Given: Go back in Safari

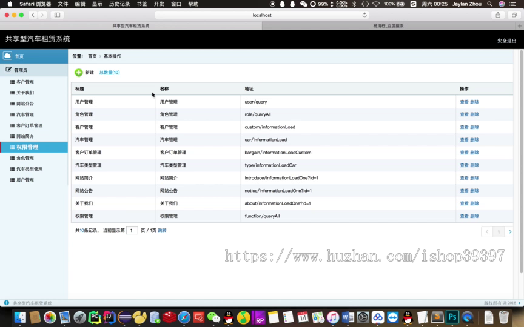Looking at the screenshot, I should (33, 15).
